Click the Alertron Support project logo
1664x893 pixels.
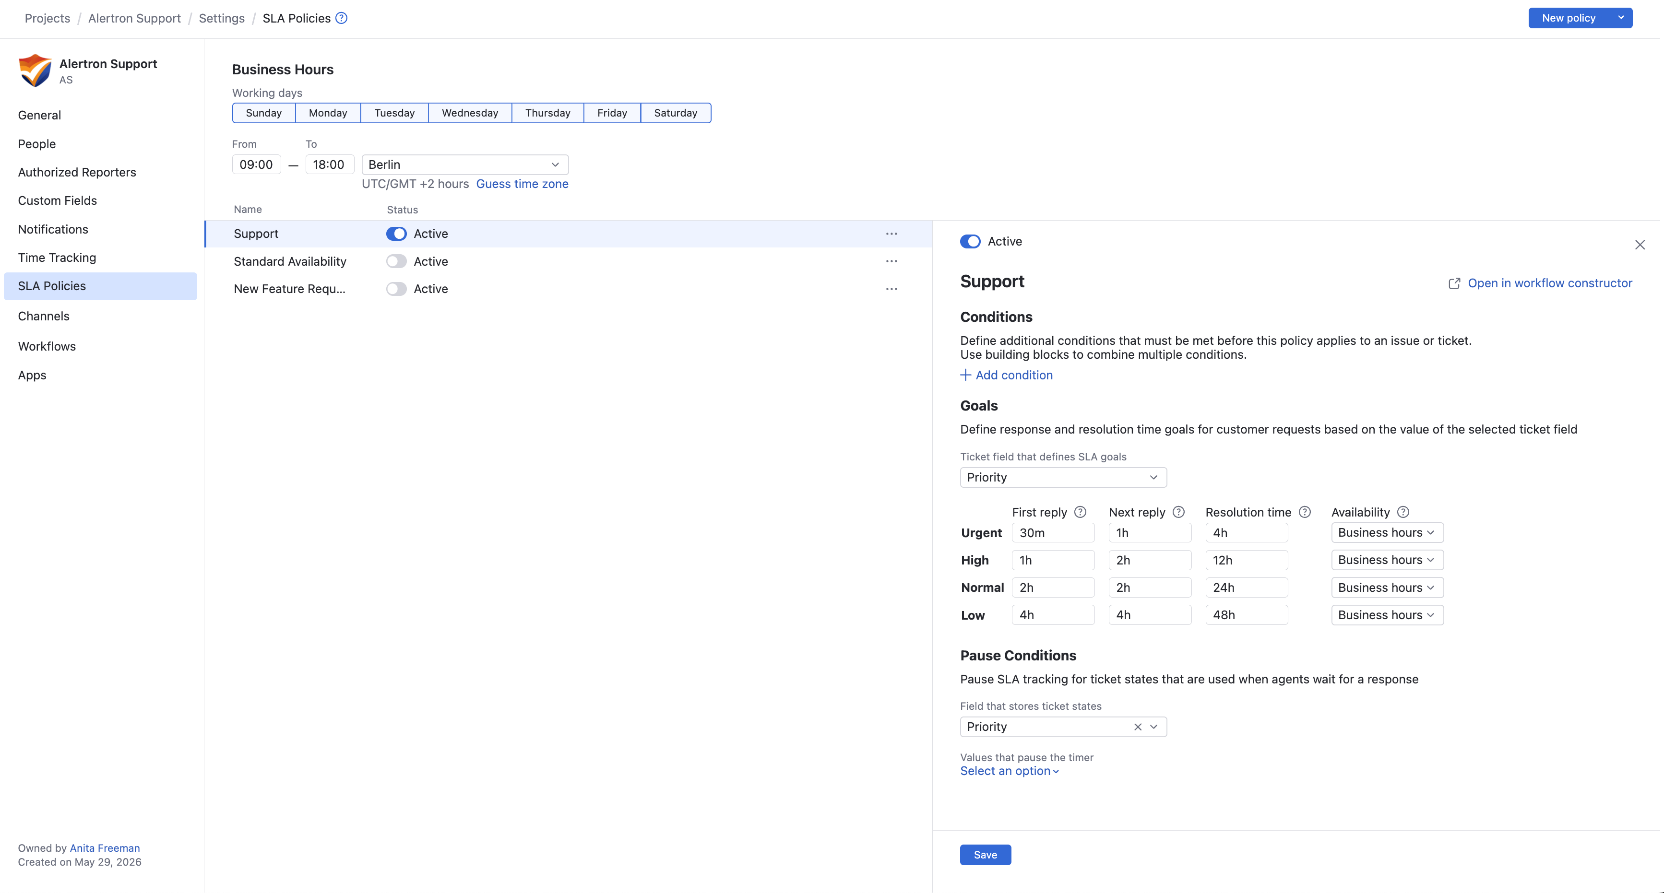click(35, 70)
